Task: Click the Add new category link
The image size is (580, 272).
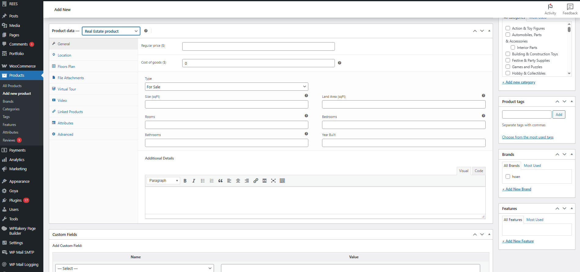Action: coord(519,82)
